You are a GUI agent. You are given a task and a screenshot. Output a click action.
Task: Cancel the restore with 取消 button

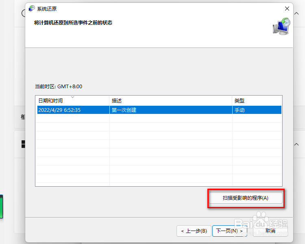(x=270, y=231)
